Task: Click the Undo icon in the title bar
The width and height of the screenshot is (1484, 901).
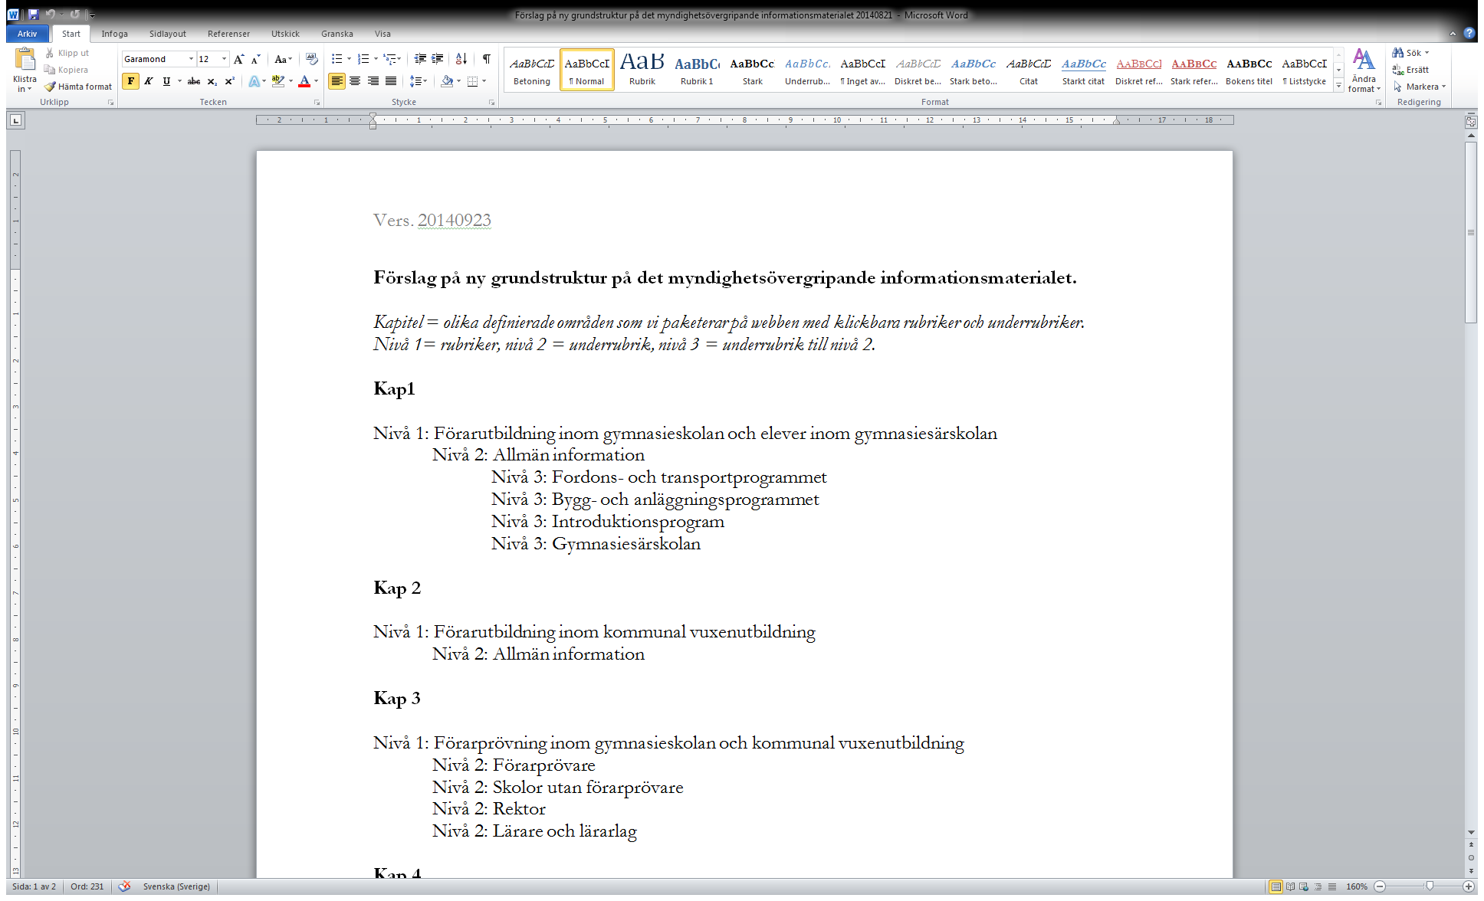Action: [x=51, y=15]
